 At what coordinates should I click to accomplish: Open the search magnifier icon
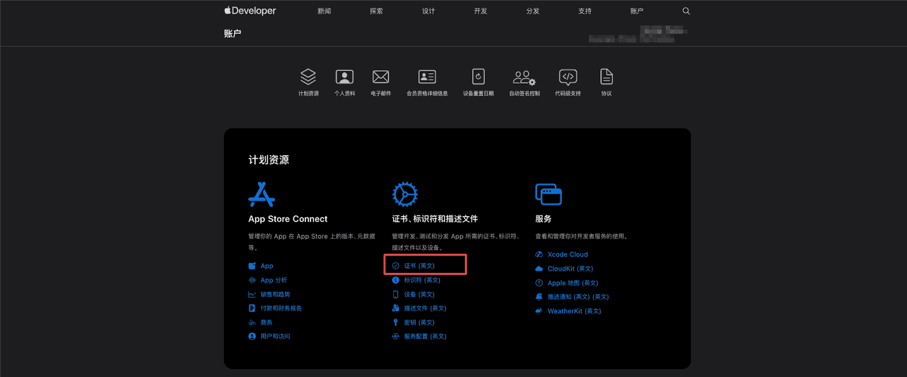(686, 11)
